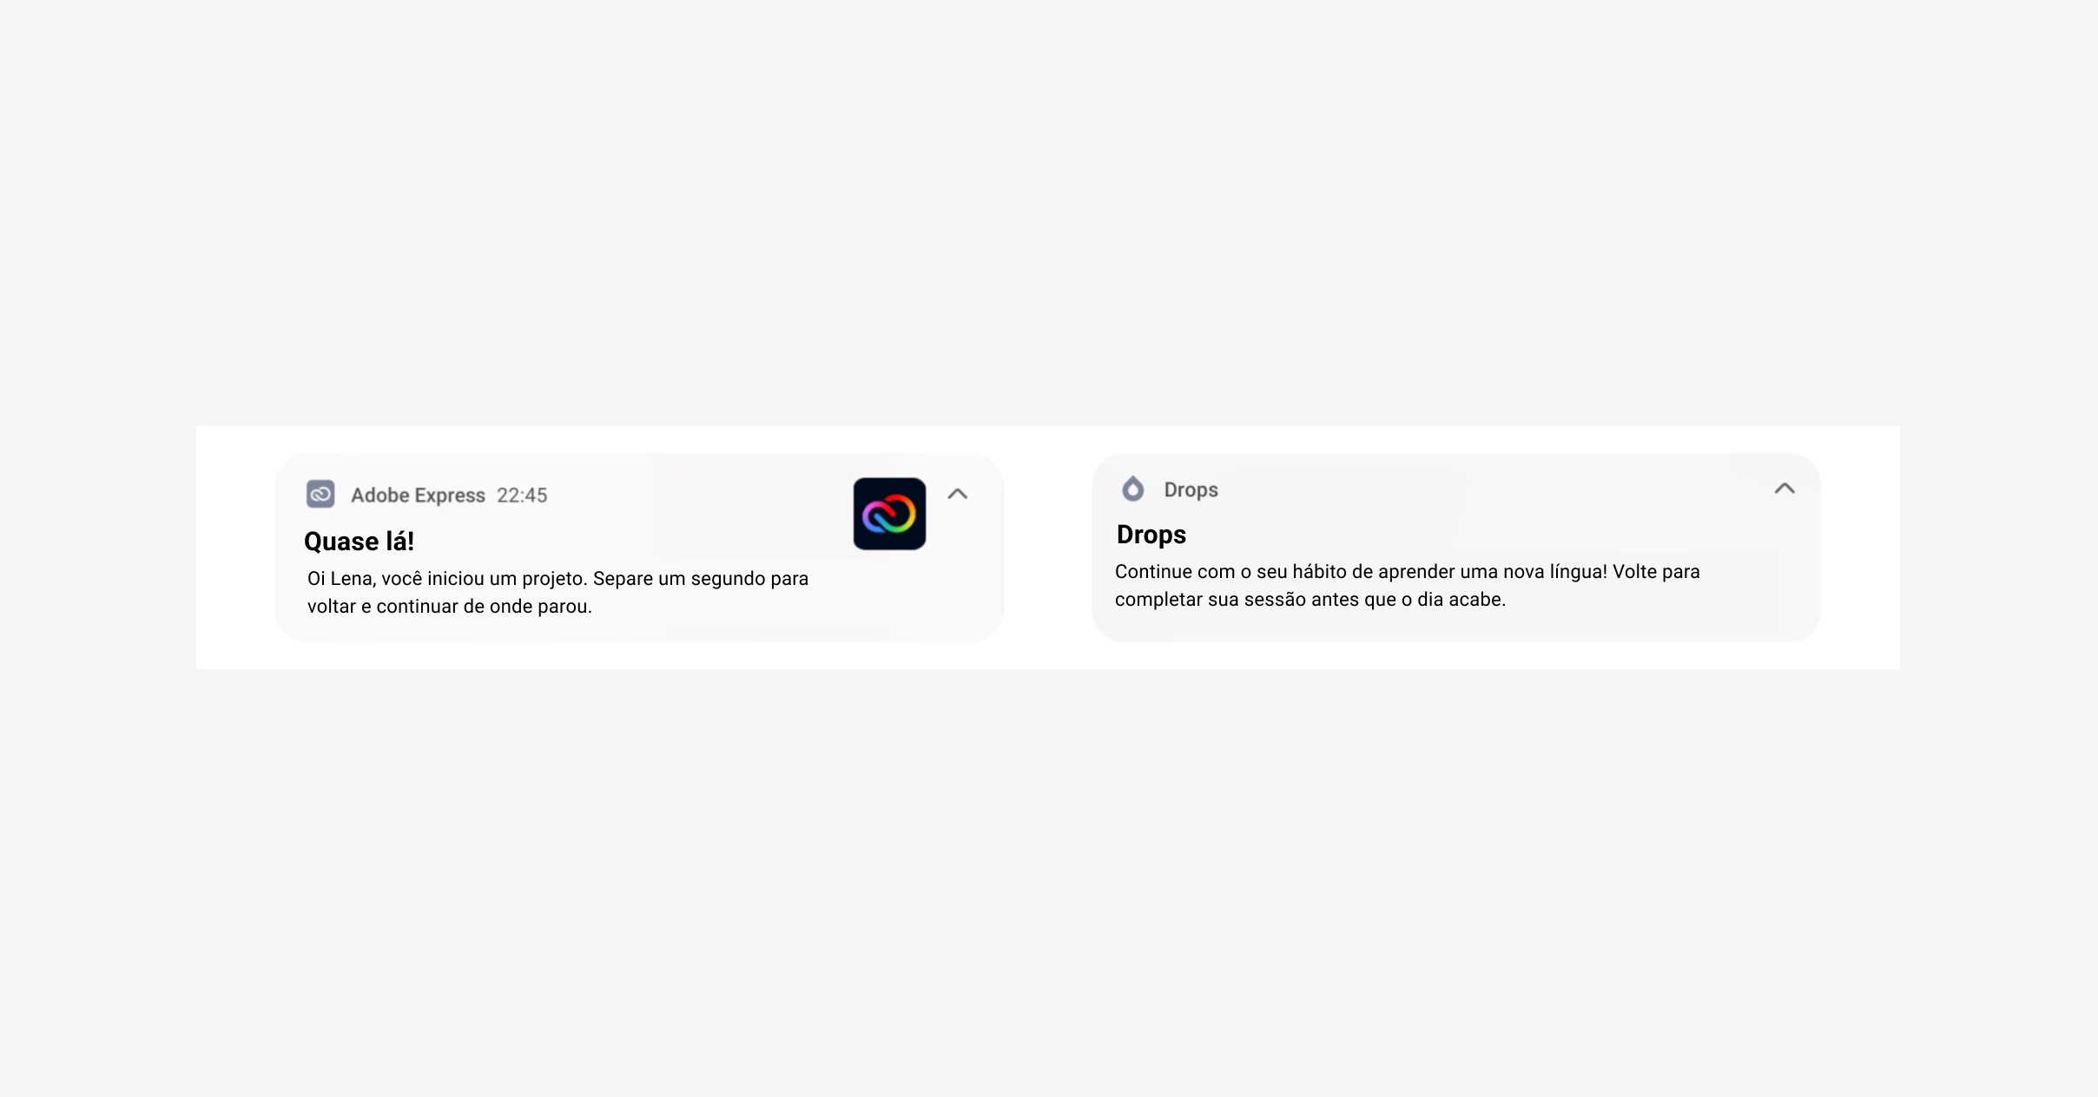The width and height of the screenshot is (2098, 1097).
Task: Click the name "Lena" in the Adobe notification
Action: [x=353, y=579]
